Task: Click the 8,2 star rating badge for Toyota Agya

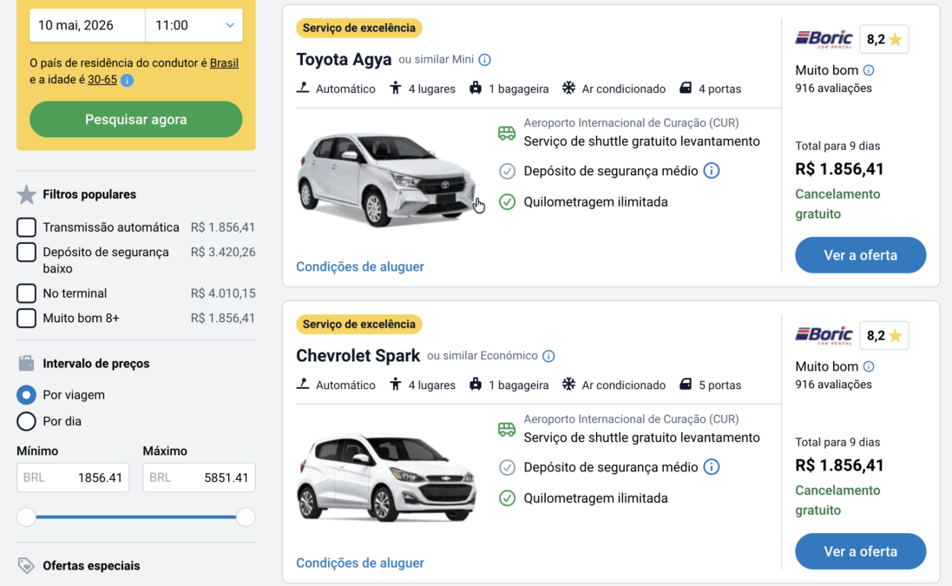Action: coord(883,39)
